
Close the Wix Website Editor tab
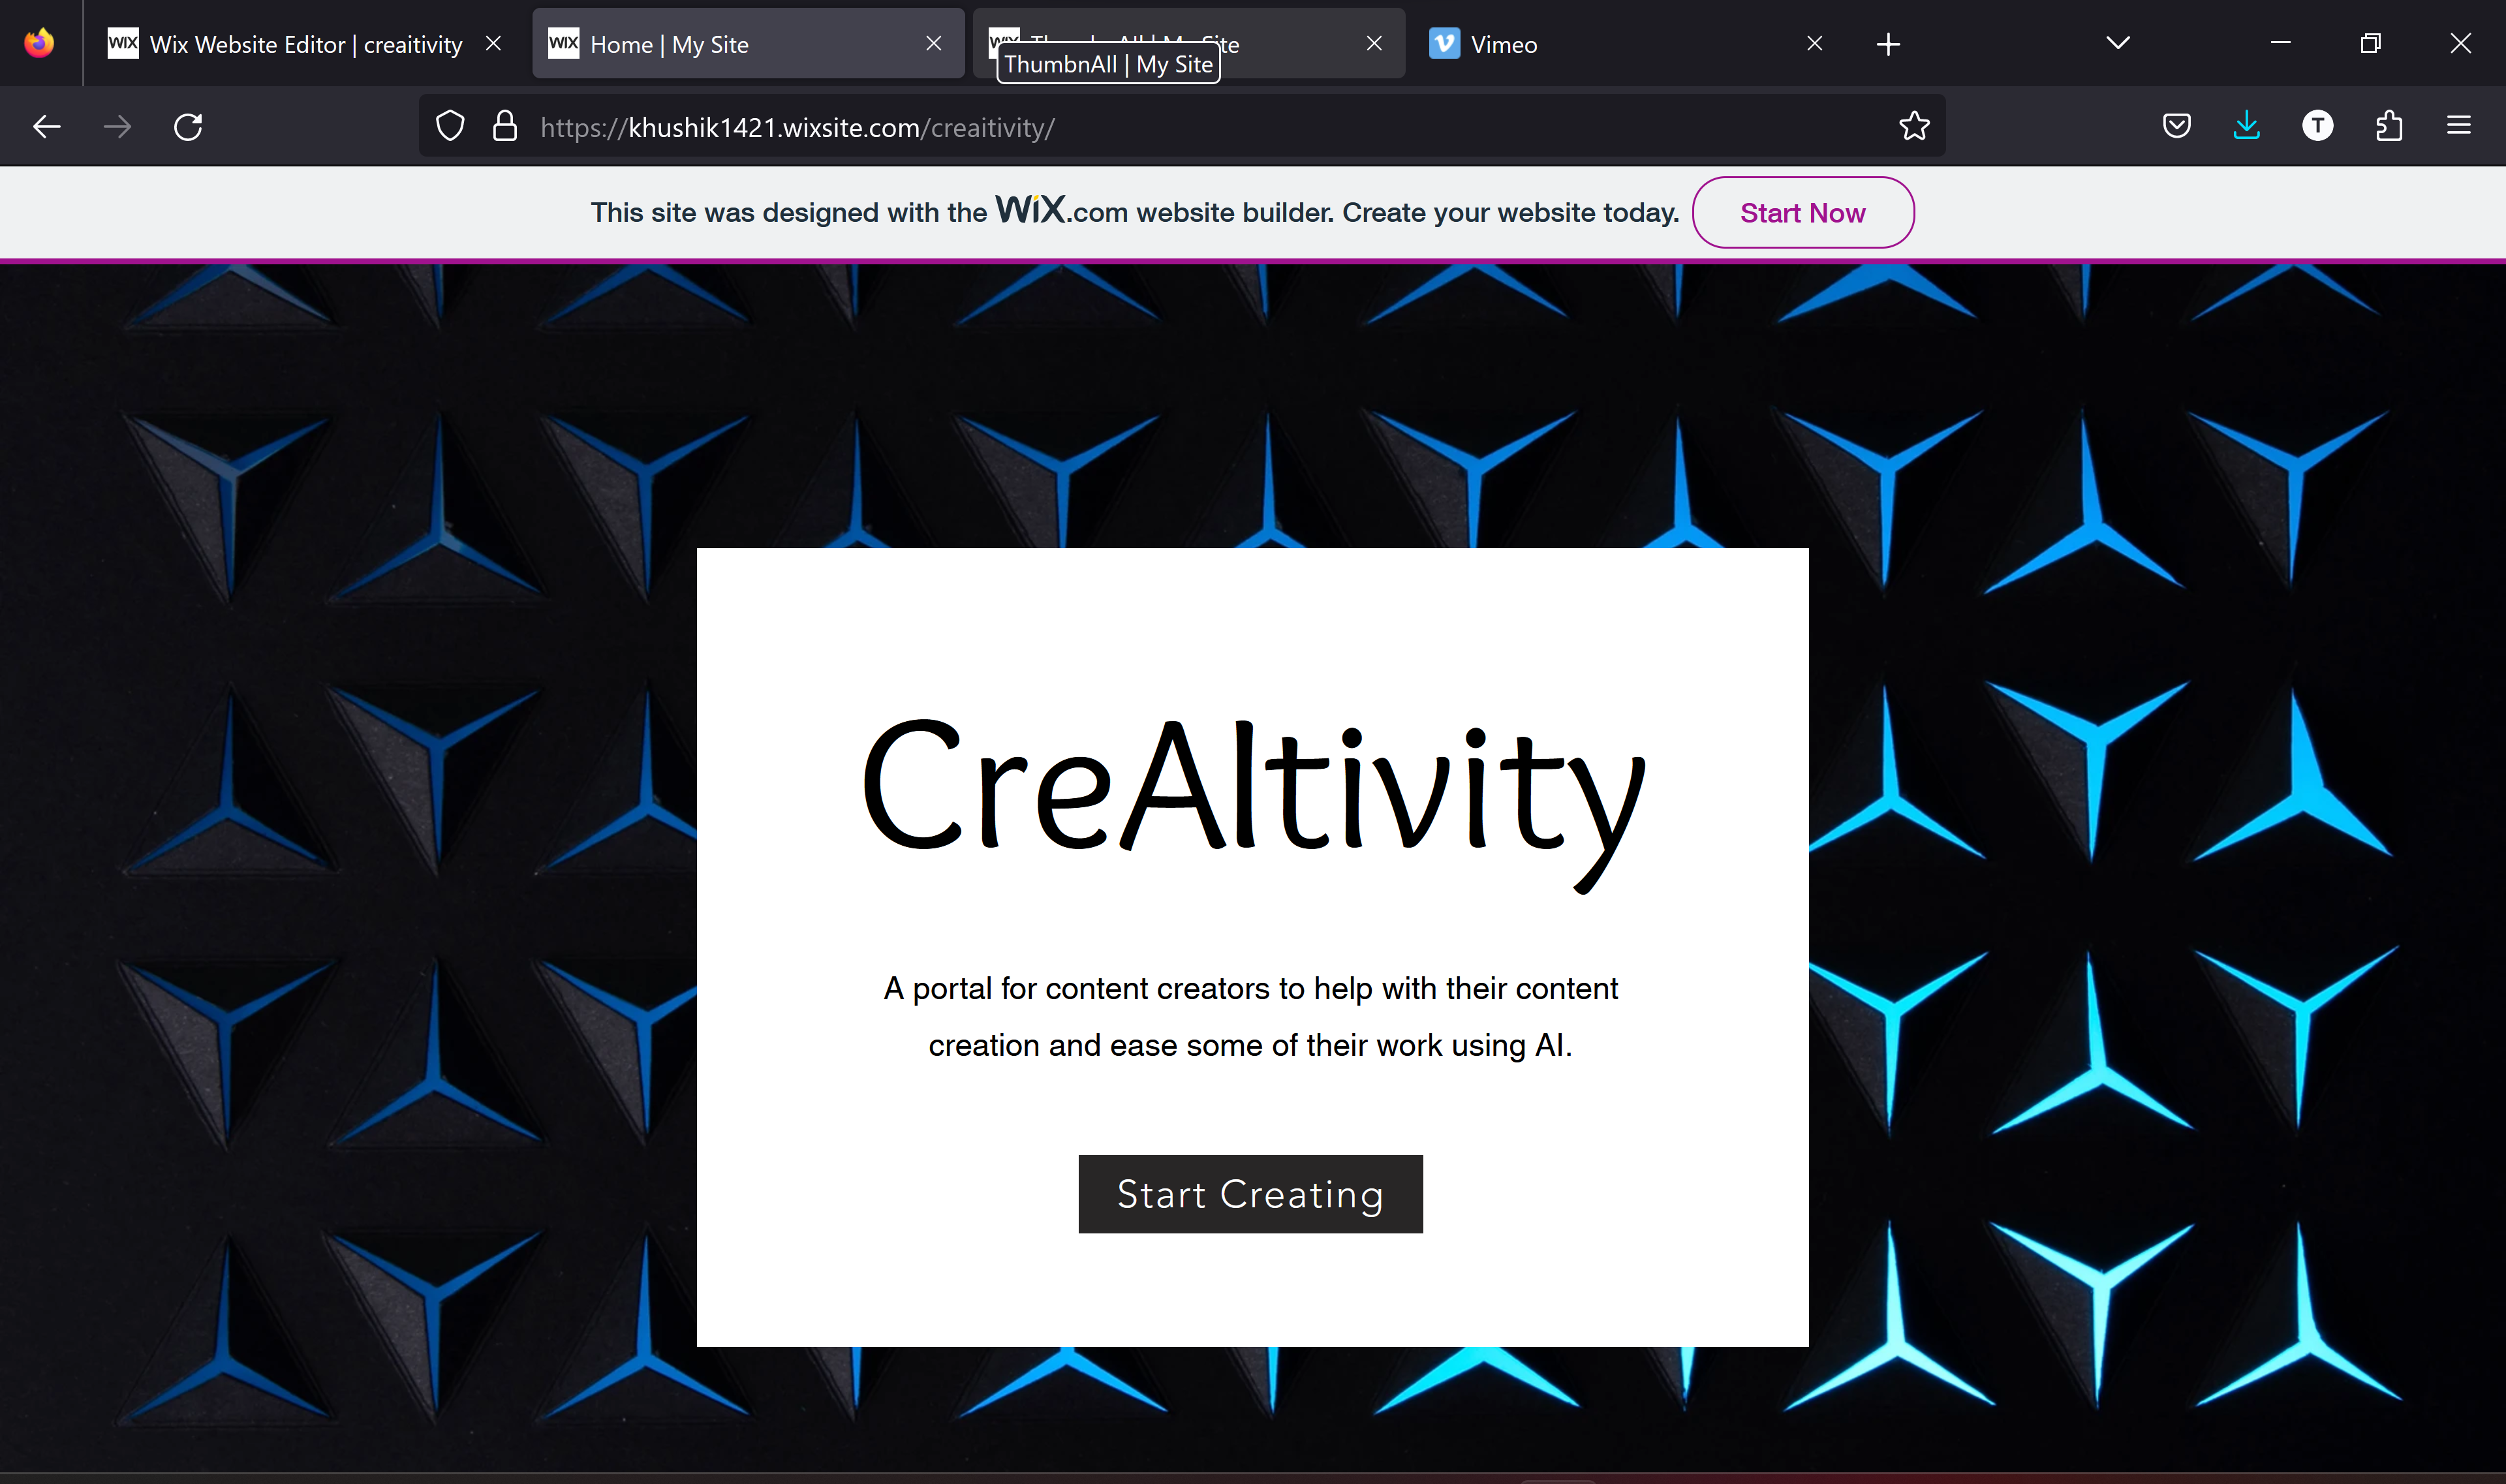click(493, 44)
